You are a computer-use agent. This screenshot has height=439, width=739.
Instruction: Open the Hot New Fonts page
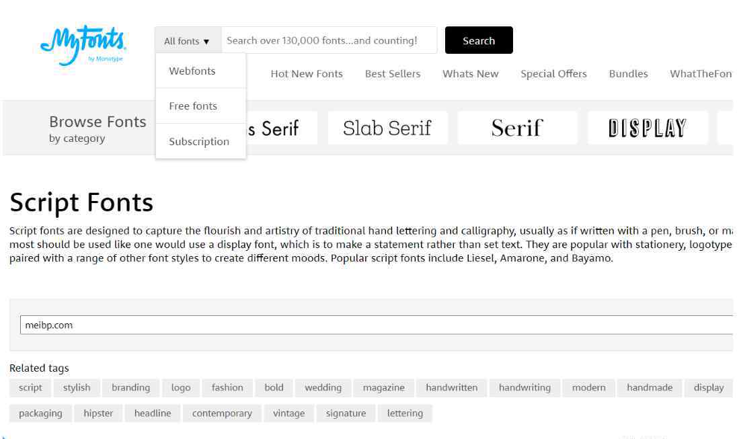click(x=307, y=74)
